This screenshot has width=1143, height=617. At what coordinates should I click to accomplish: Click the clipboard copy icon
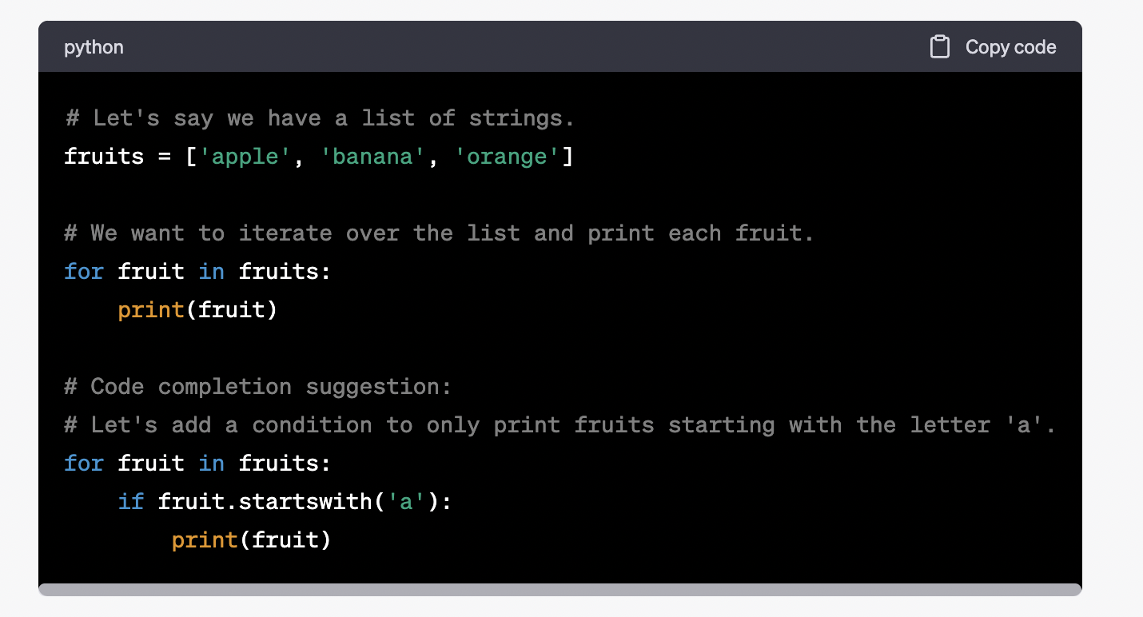point(940,47)
